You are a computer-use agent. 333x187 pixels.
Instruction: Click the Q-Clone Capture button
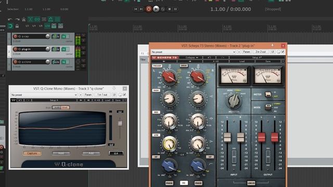click(x=32, y=153)
